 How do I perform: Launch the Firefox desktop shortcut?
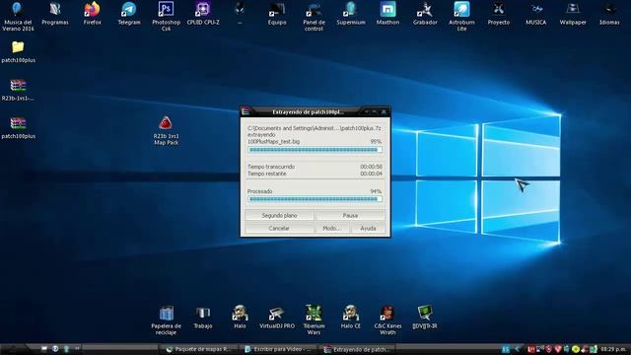(x=92, y=13)
